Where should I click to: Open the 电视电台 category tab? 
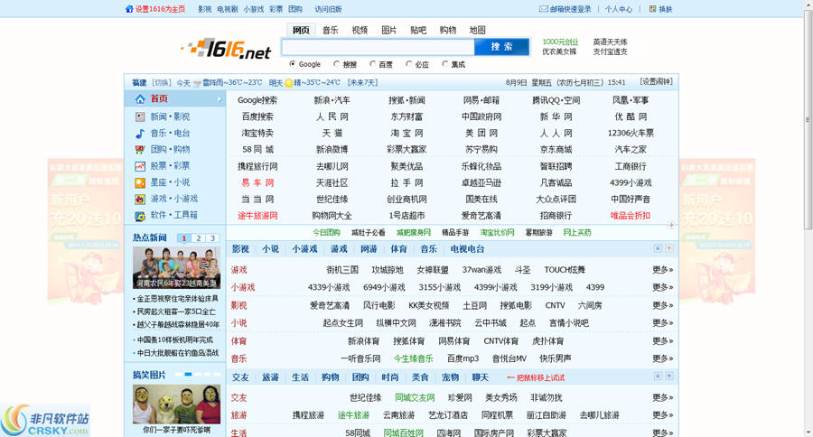467,249
